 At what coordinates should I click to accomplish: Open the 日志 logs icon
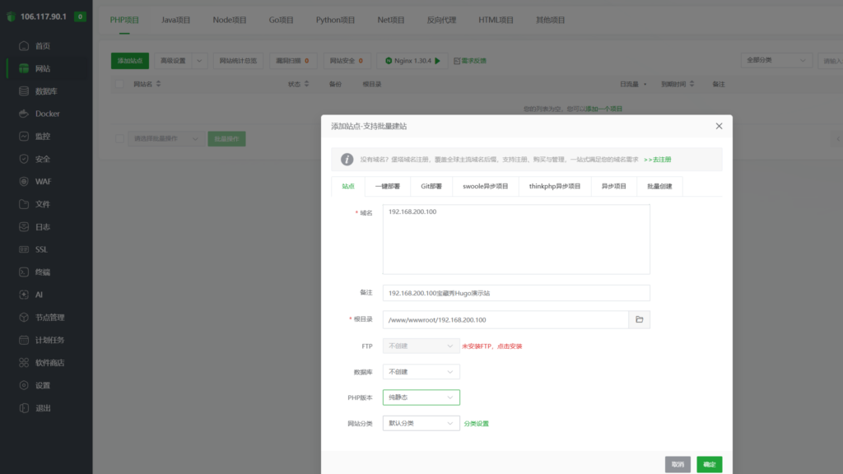tap(24, 227)
